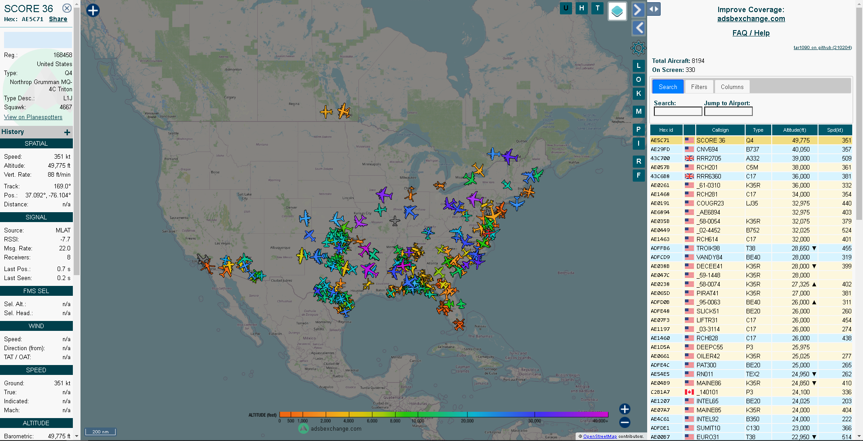The height and width of the screenshot is (441, 863).
Task: Toggle the M map option button
Action: [x=639, y=111]
